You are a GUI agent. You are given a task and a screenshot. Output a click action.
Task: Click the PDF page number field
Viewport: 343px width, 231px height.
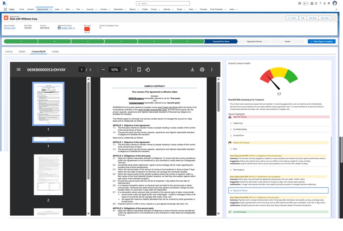82,70
